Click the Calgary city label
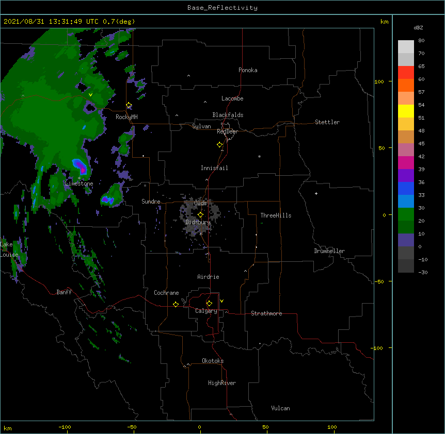This screenshot has height=434, width=445. click(x=206, y=311)
